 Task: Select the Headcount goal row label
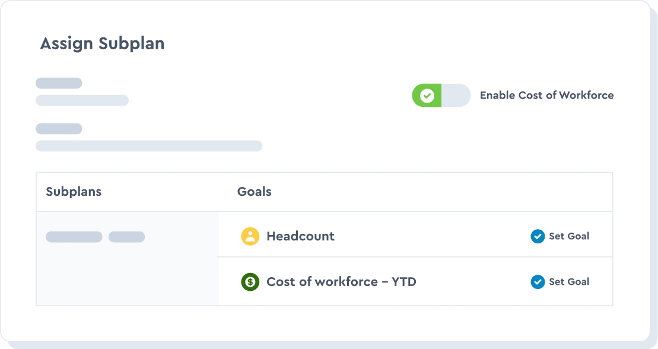coord(300,236)
